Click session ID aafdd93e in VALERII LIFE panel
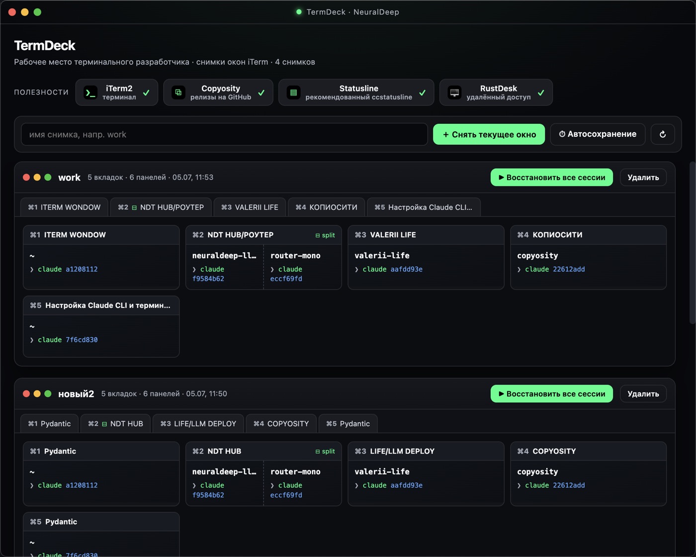 pyautogui.click(x=406, y=269)
